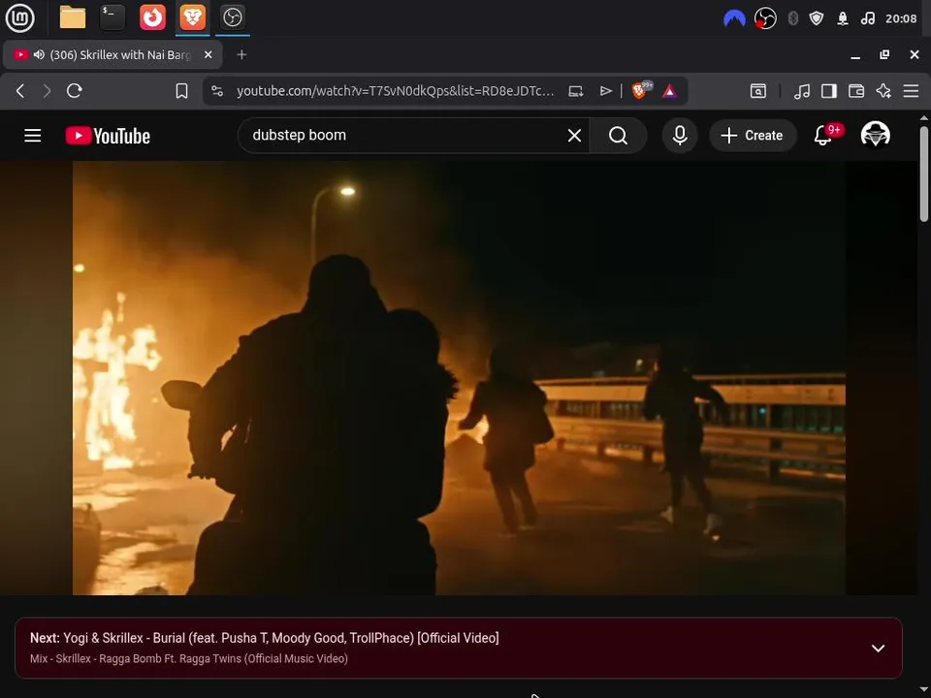Open Leo AI sparkle icon
Screen dimensions: 931x698
click(x=883, y=91)
